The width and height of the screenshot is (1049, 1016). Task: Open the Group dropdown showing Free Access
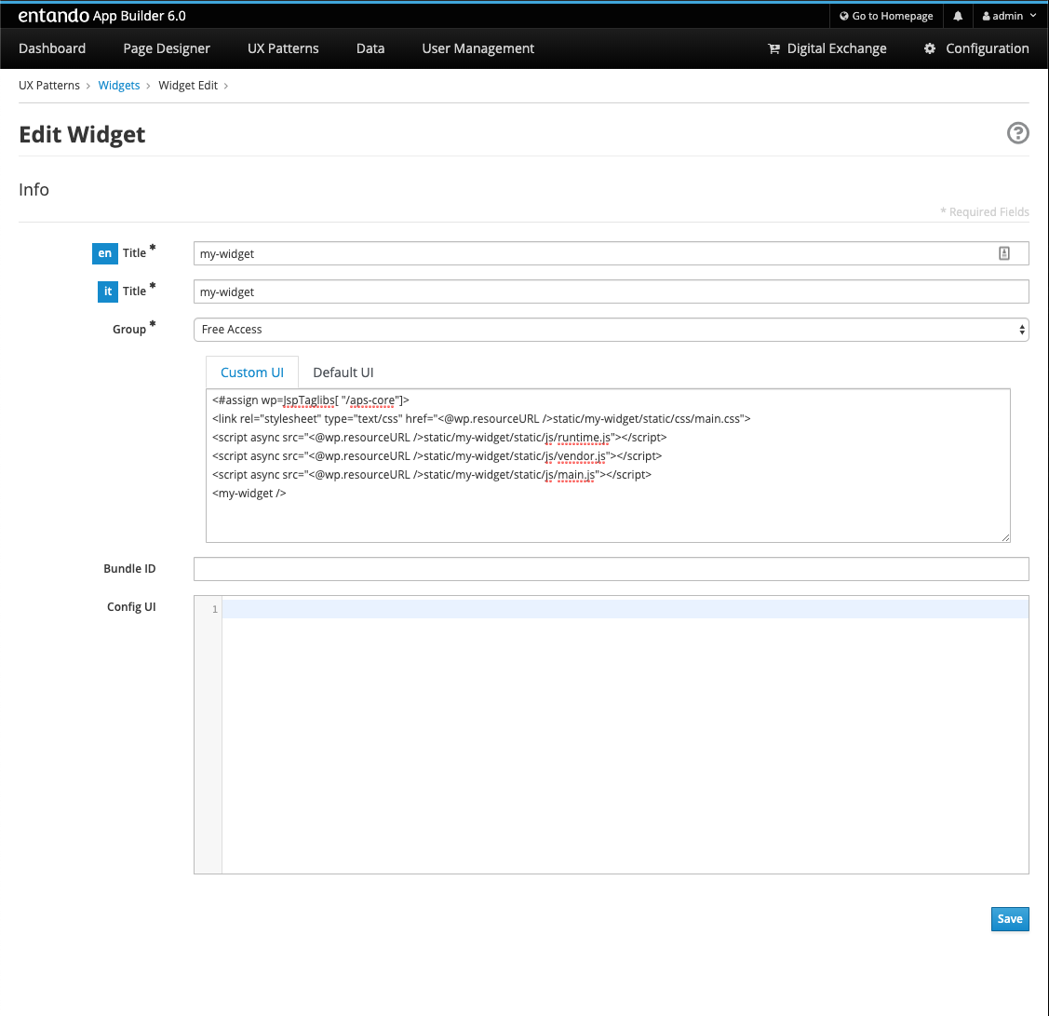click(611, 330)
